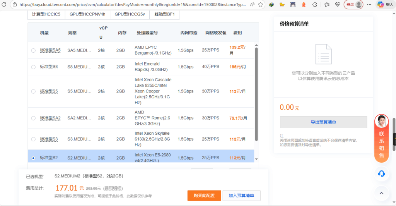Screen dimensions: 396x206
Task: Click the 加入预算清单 button
Action: click(241, 196)
